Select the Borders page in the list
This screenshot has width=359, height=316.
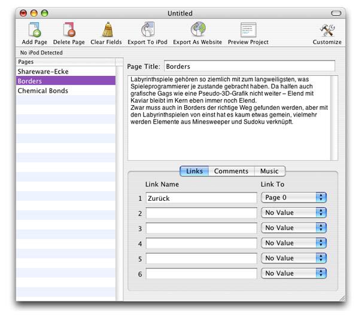tap(66, 81)
